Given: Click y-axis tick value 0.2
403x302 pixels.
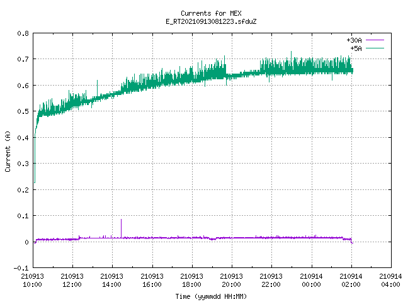Looking at the screenshot, I should 23,190.
